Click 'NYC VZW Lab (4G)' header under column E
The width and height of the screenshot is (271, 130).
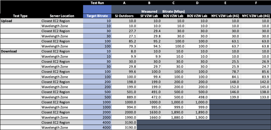click(225, 16)
